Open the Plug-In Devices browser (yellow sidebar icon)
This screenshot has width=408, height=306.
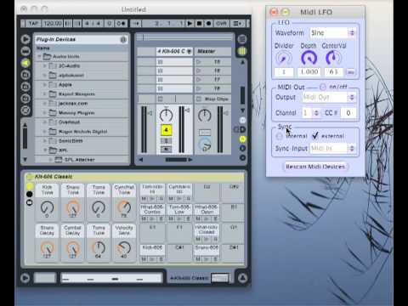tap(25, 63)
